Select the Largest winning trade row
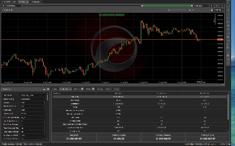 [140, 128]
